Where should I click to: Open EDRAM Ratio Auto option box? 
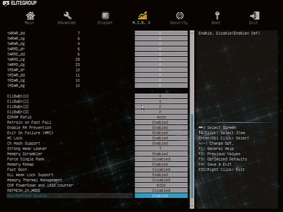(x=161, y=117)
